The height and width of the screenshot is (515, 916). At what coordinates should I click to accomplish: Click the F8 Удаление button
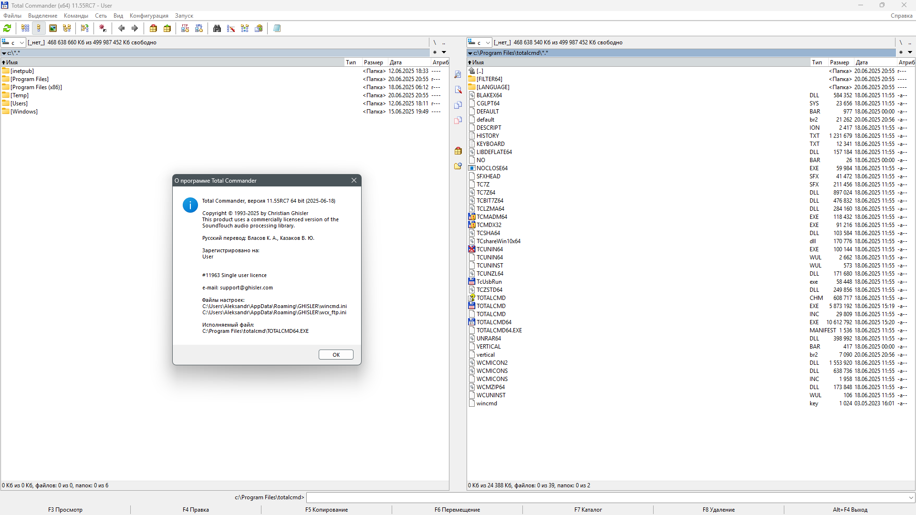(719, 510)
